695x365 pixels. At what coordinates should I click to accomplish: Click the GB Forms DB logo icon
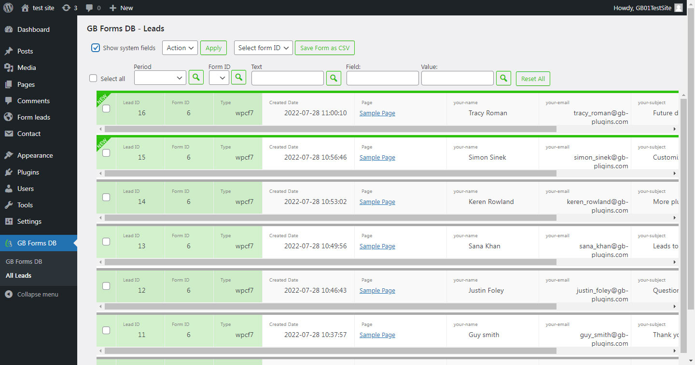tap(8, 243)
